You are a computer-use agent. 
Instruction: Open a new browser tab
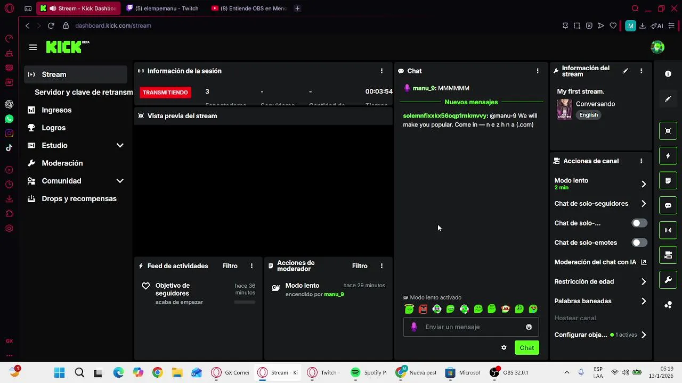(297, 9)
